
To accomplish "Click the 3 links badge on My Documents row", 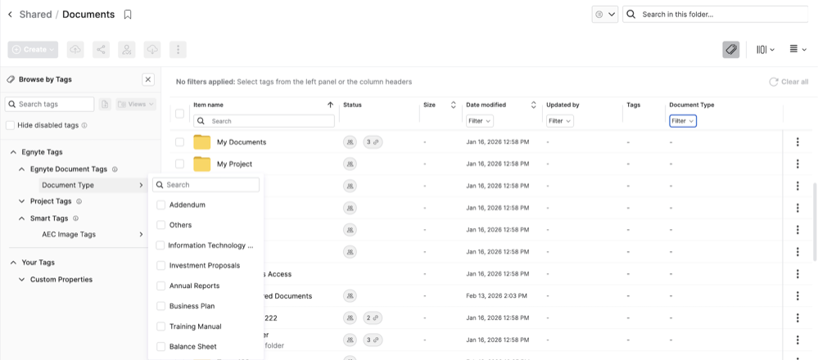I will click(x=373, y=142).
